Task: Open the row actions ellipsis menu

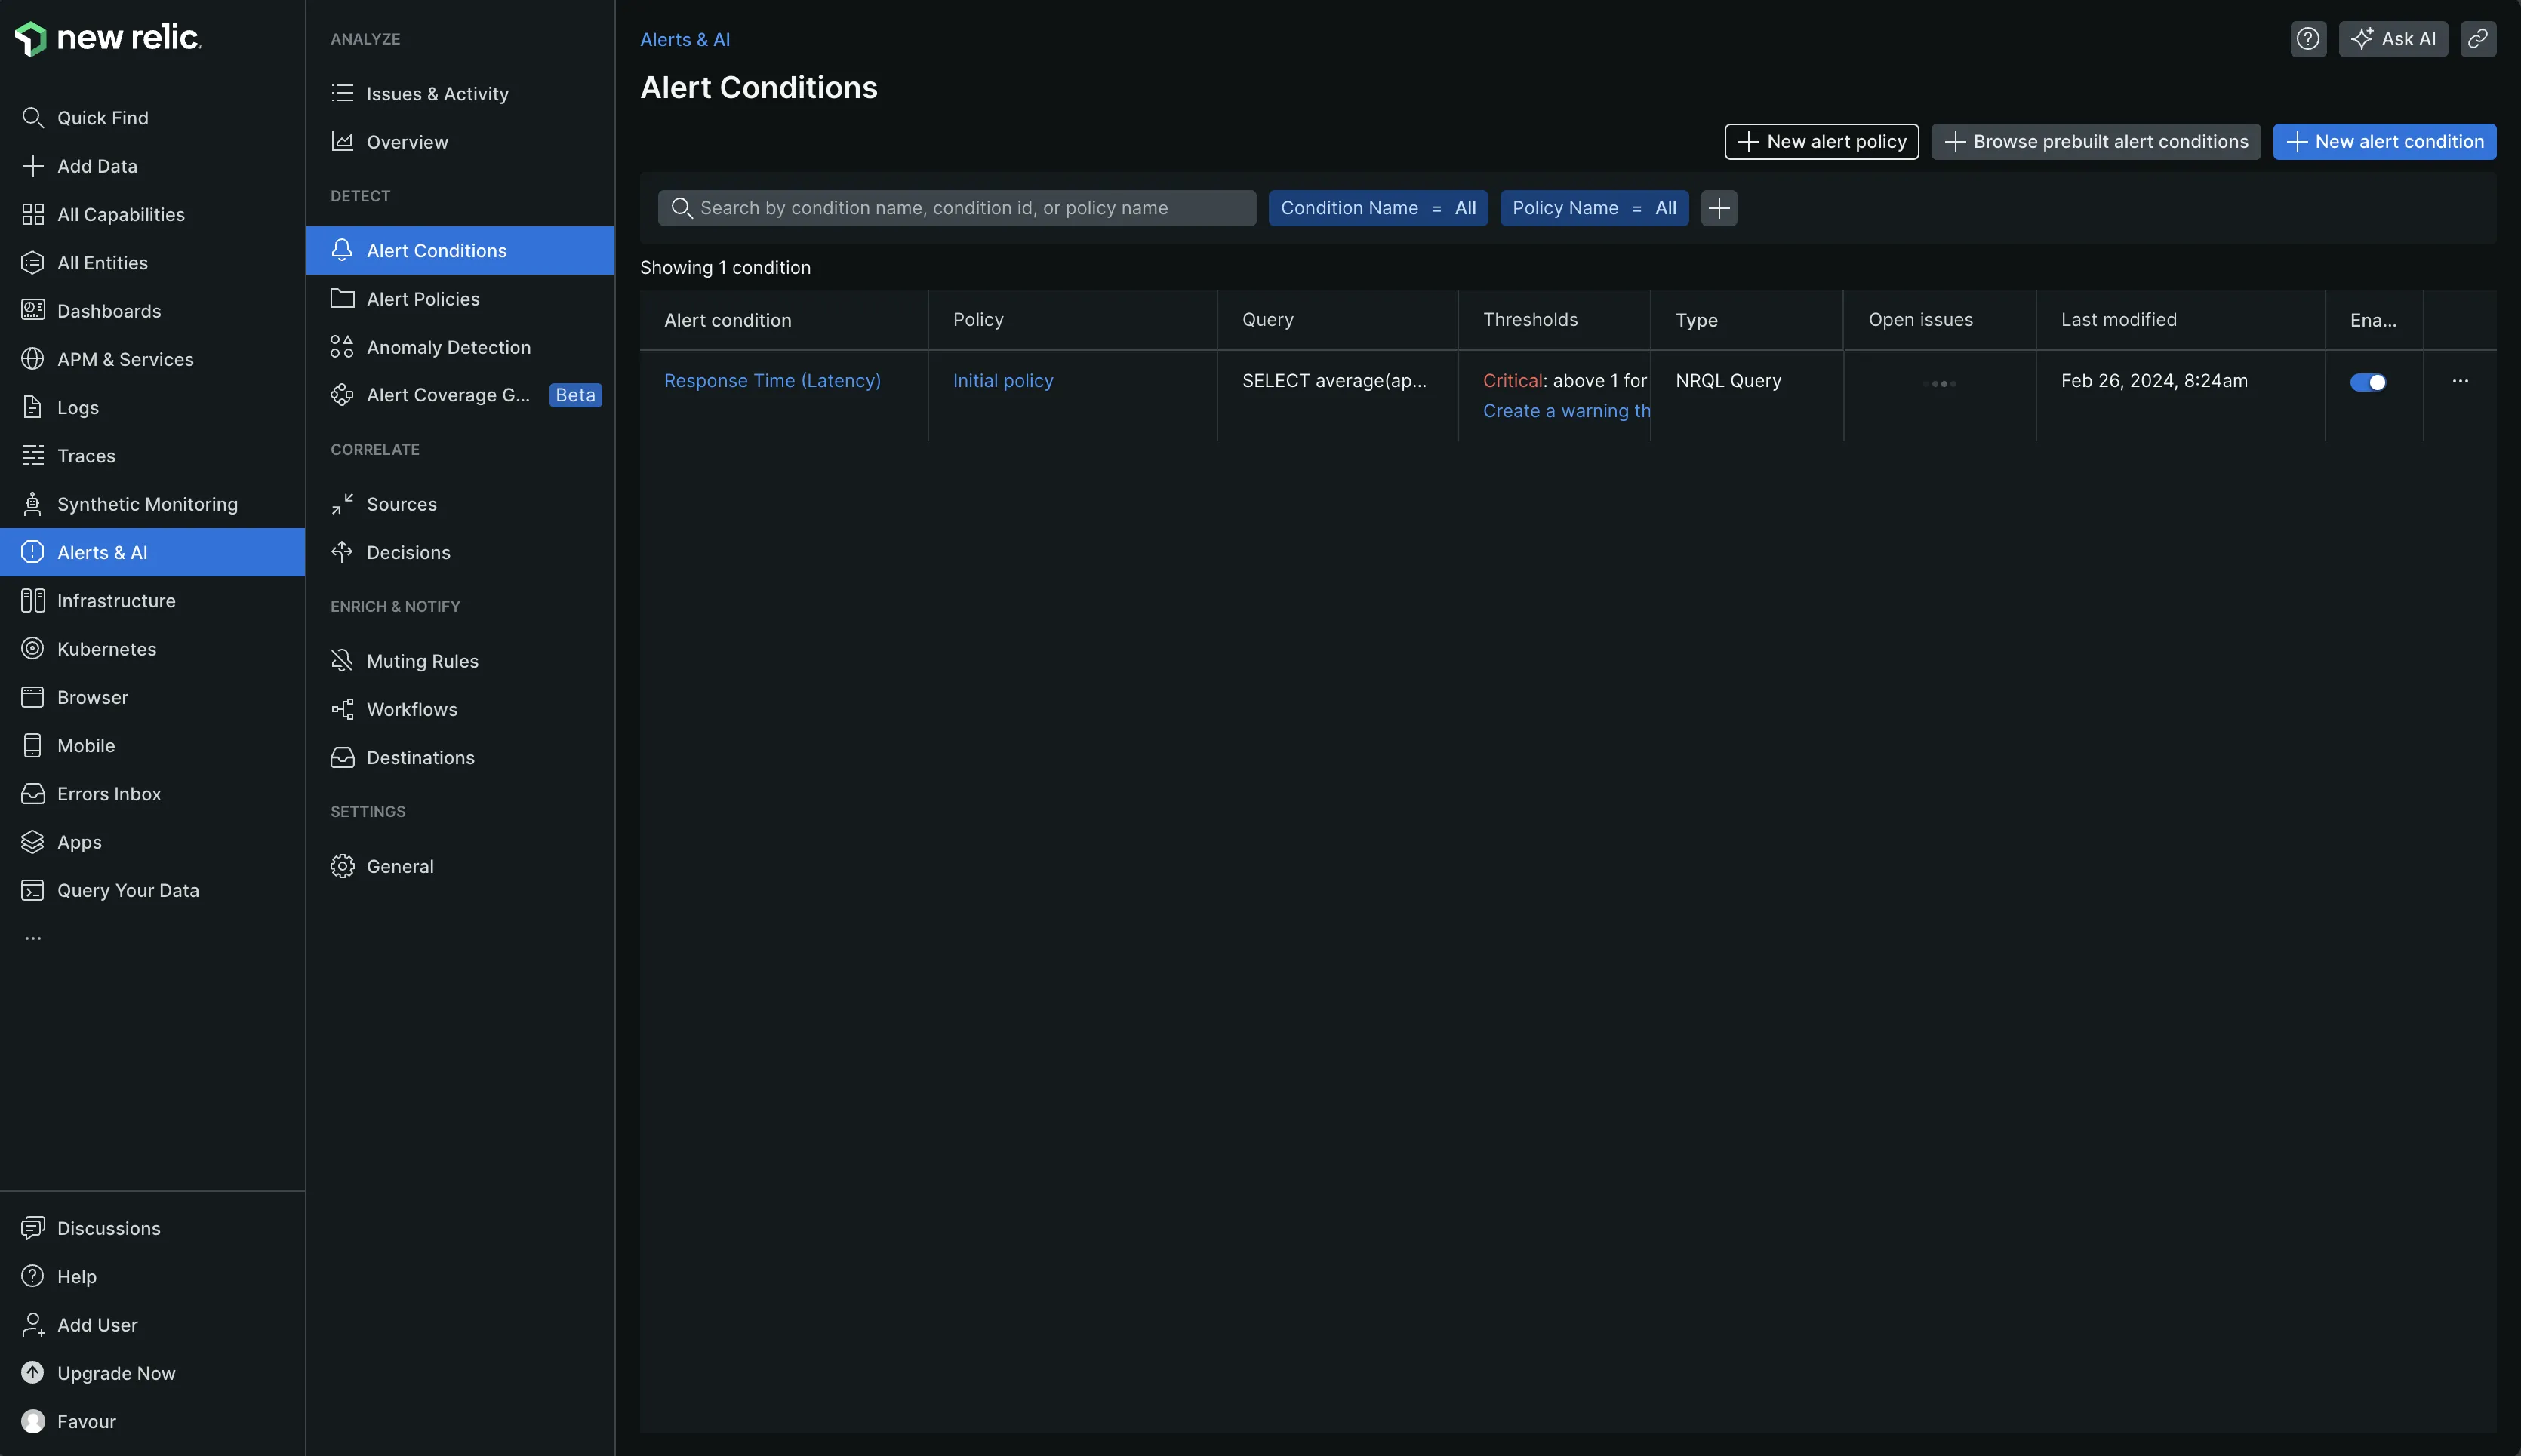Action: coord(2460,381)
